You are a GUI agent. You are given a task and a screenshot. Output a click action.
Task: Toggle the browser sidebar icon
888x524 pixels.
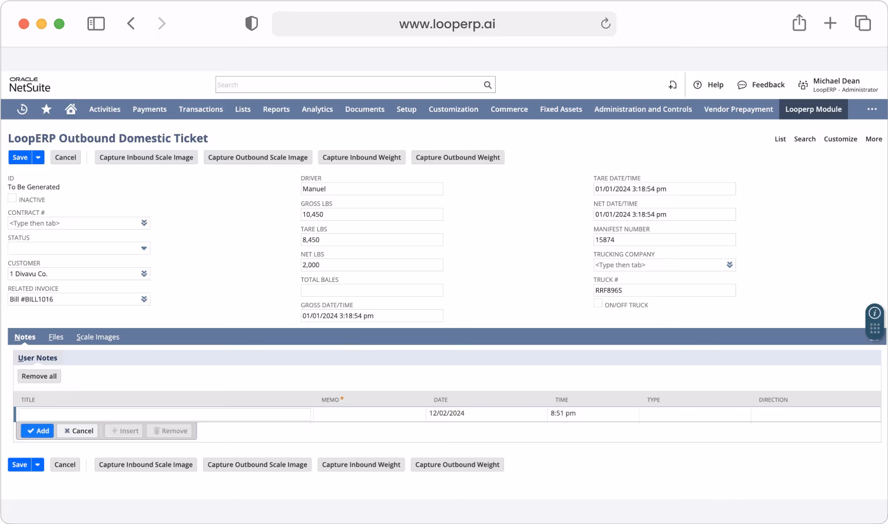(x=96, y=24)
